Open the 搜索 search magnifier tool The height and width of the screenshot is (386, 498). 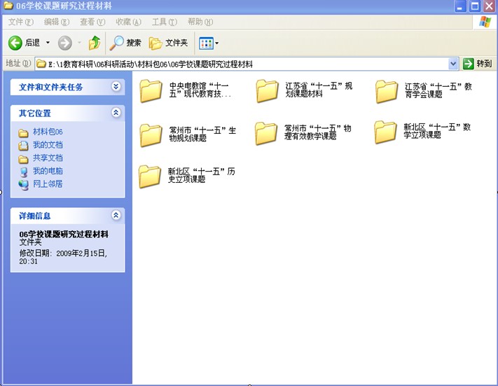point(125,43)
